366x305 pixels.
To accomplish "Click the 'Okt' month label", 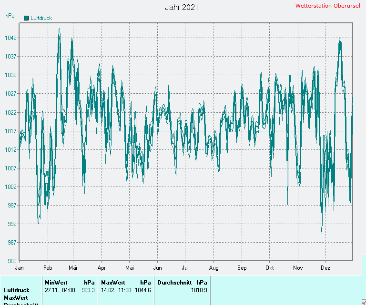I will coord(270,268).
